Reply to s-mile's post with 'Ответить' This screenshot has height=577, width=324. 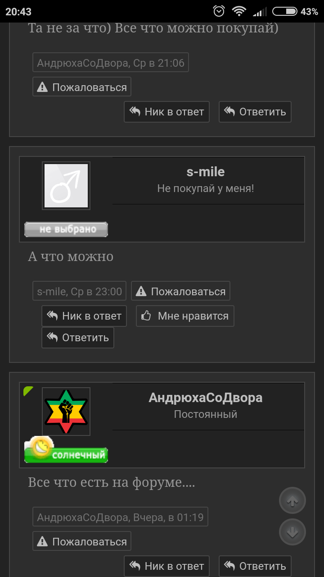78,338
